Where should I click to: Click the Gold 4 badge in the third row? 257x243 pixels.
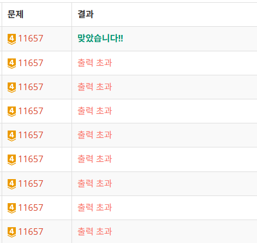(x=11, y=87)
